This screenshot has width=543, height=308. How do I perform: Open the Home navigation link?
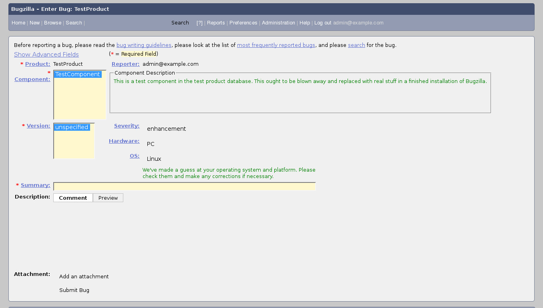click(x=18, y=23)
